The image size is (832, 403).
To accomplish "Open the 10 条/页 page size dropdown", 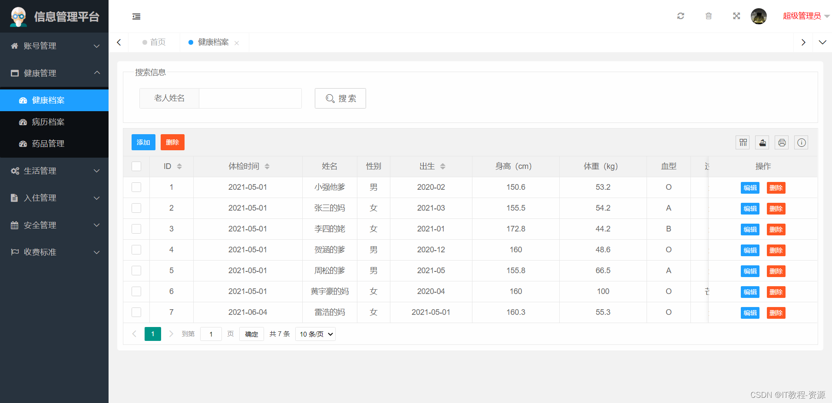I will (315, 334).
